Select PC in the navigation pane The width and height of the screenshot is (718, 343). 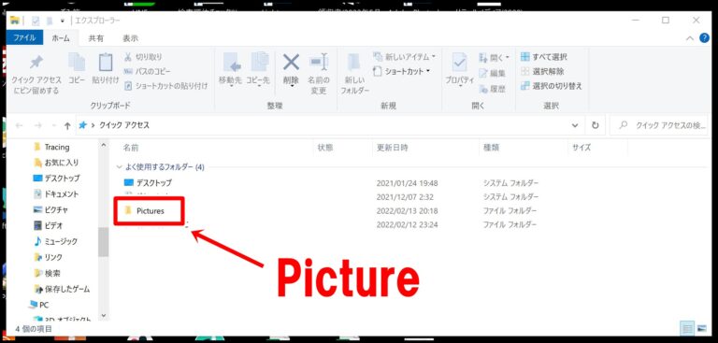(x=38, y=305)
